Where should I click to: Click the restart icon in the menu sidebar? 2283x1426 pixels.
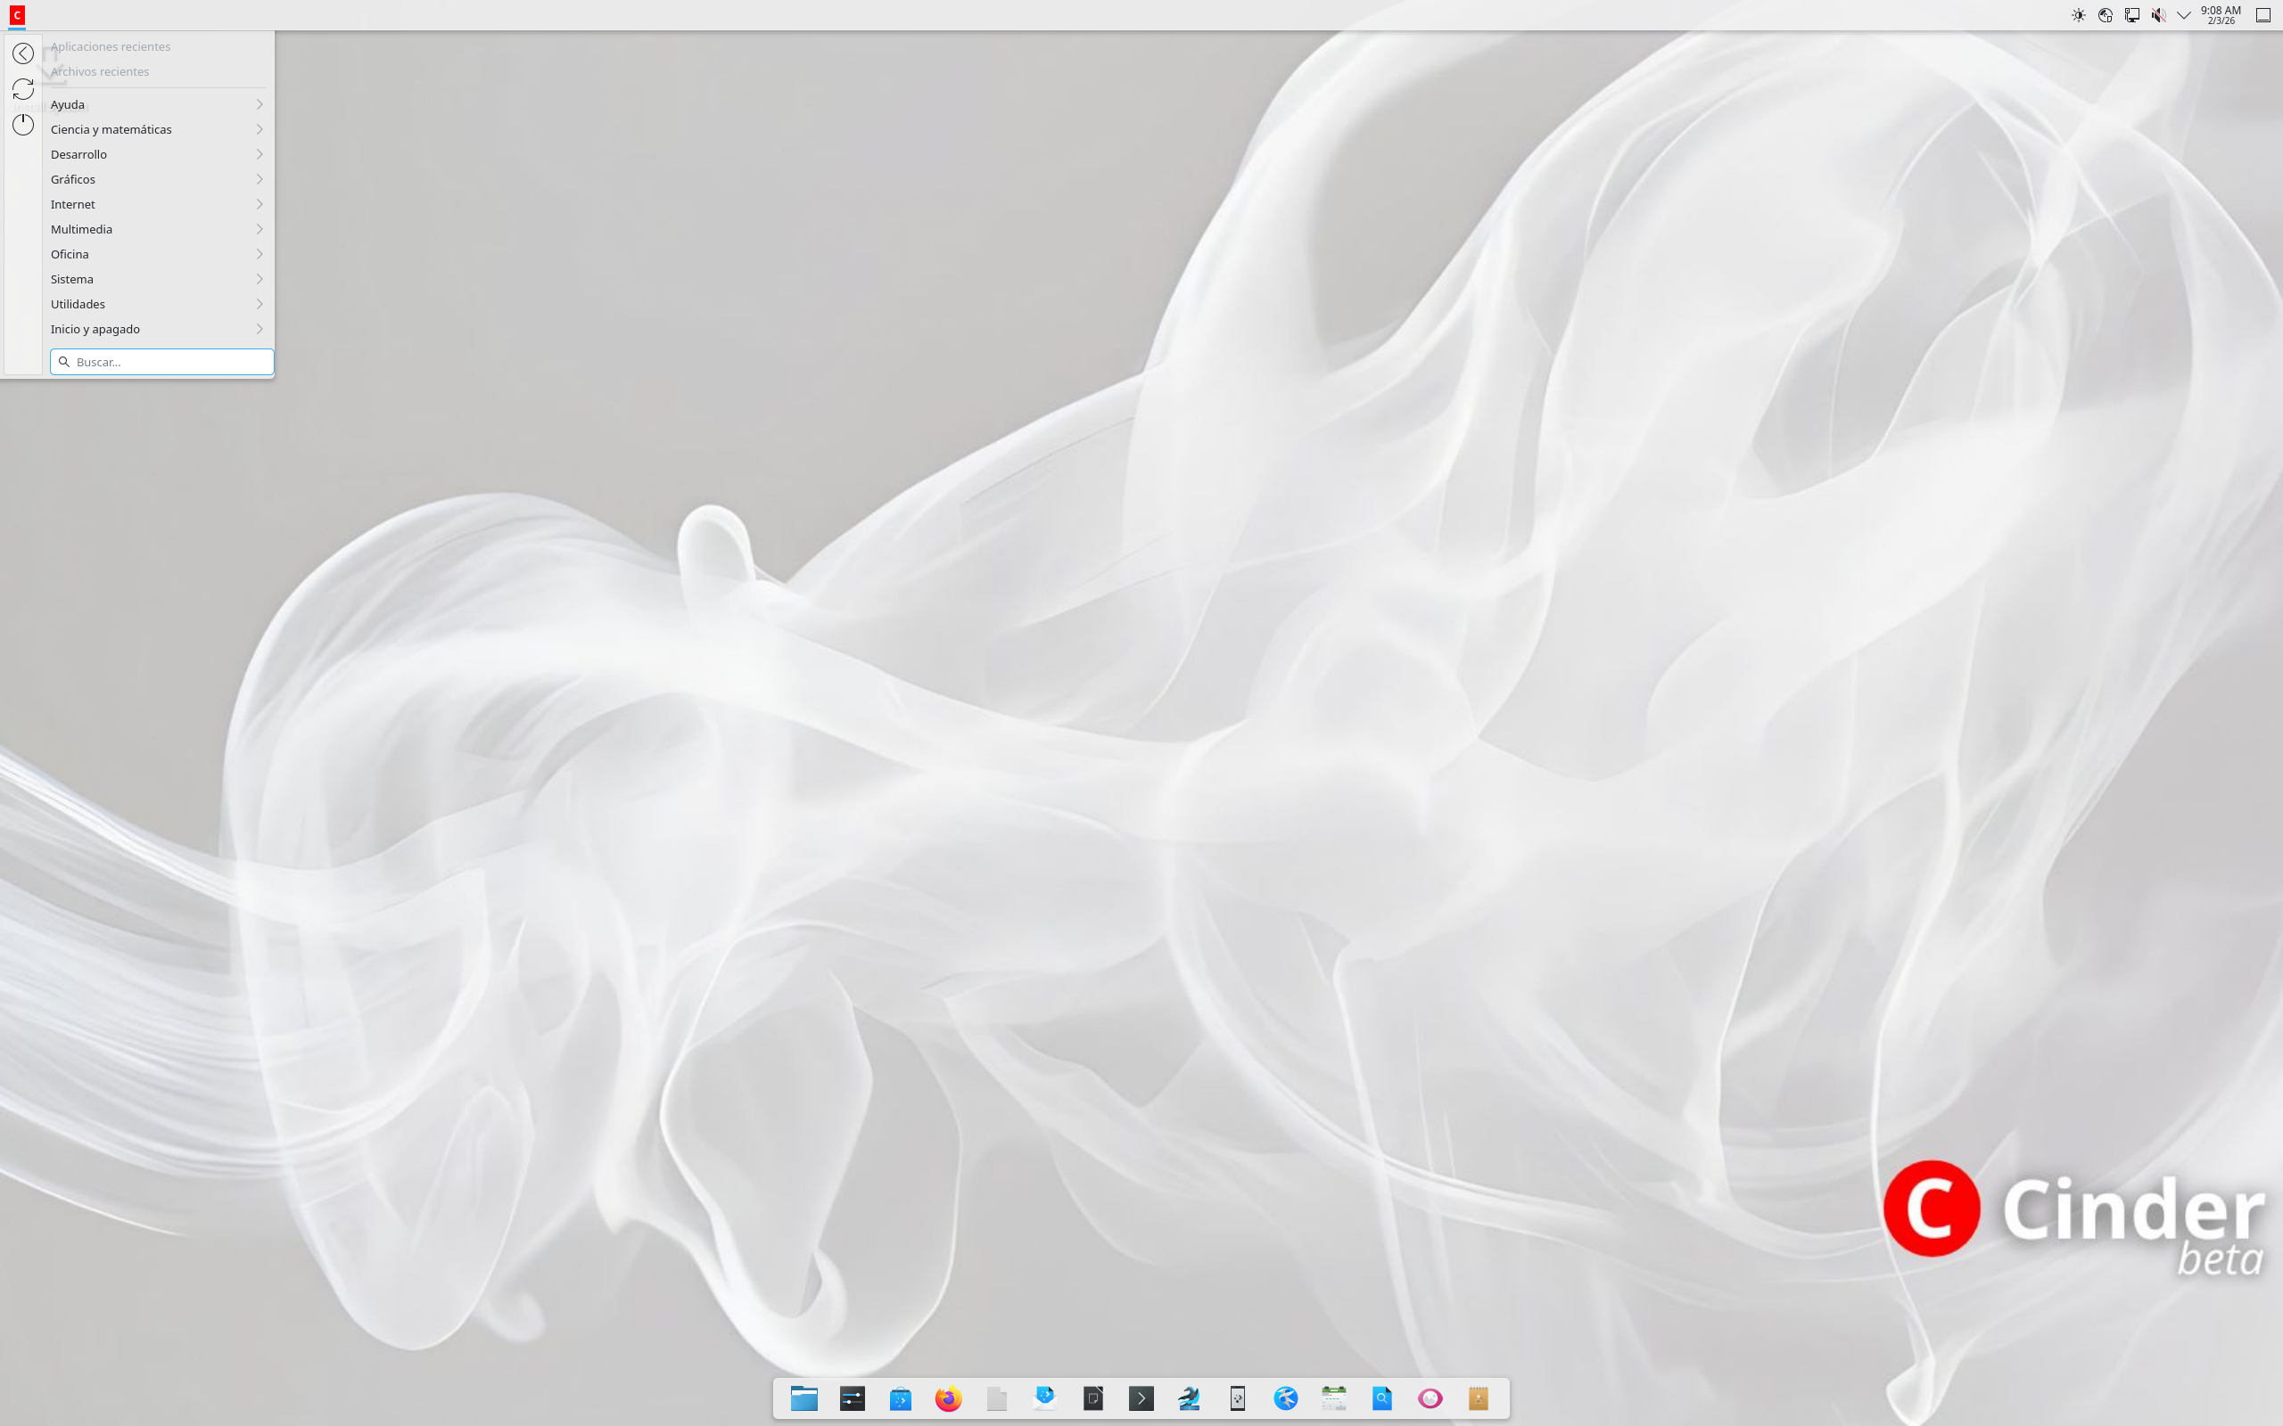coord(22,88)
